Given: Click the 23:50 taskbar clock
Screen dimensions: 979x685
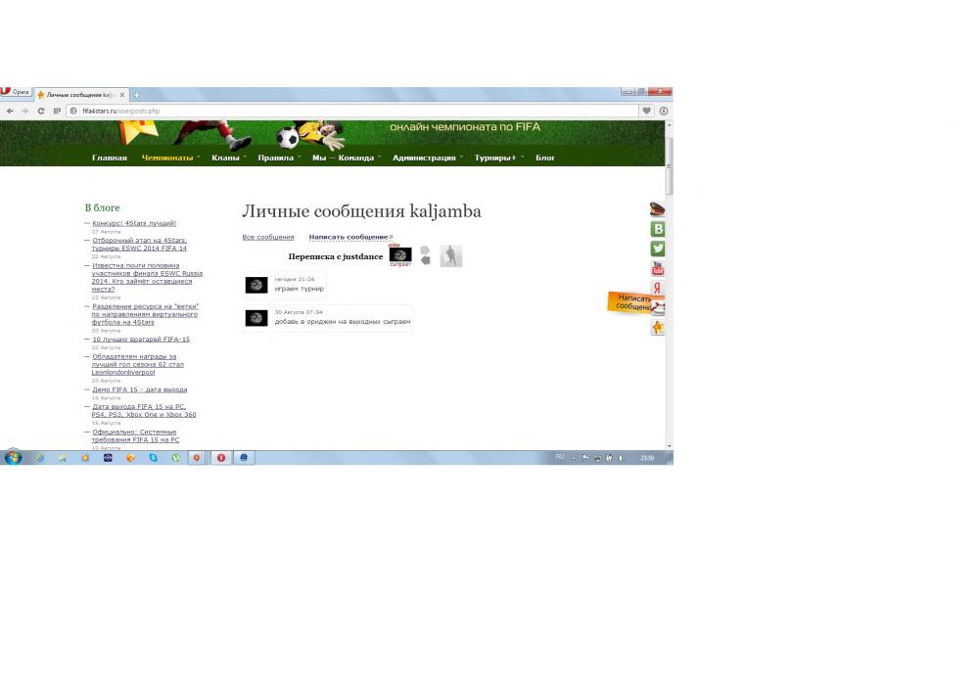Looking at the screenshot, I should pos(647,458).
